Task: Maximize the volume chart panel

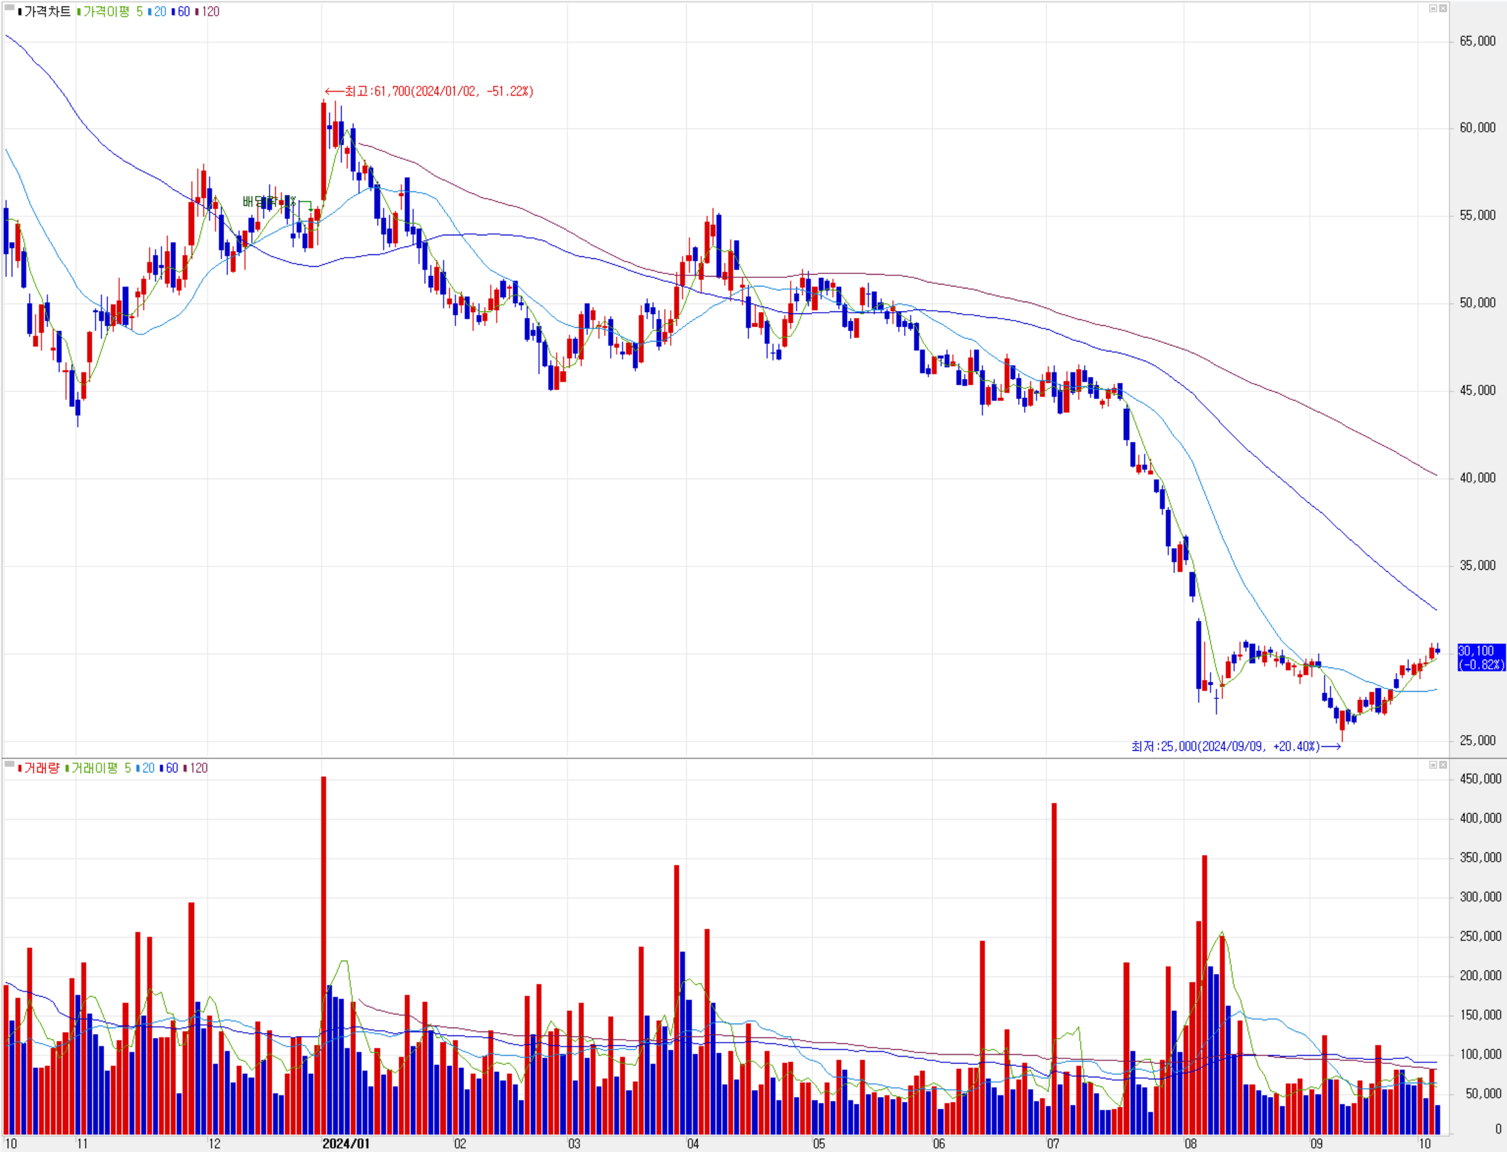Action: (1432, 765)
